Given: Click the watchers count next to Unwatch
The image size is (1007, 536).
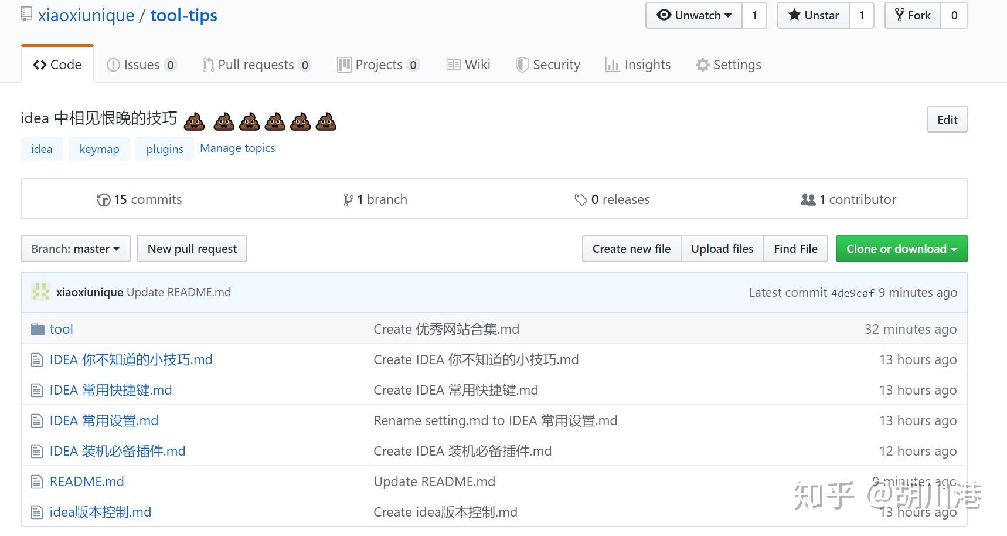Looking at the screenshot, I should click(754, 15).
